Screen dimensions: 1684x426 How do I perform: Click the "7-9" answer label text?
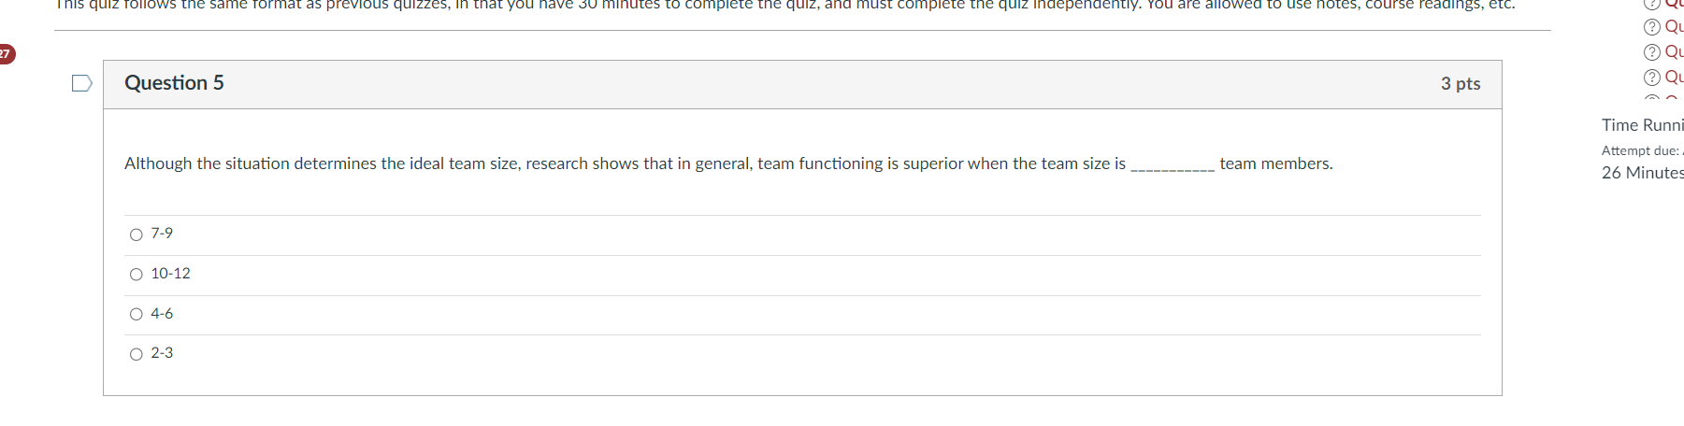tap(162, 234)
